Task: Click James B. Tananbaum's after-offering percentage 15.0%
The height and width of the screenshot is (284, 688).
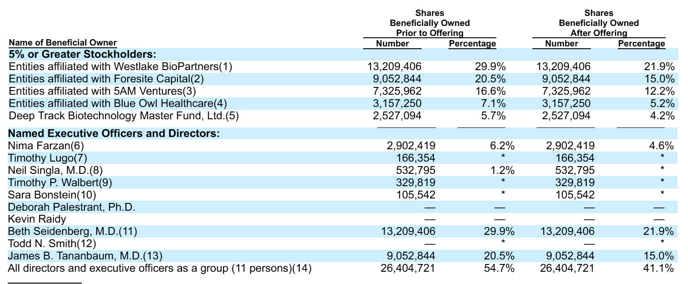Action: (658, 256)
